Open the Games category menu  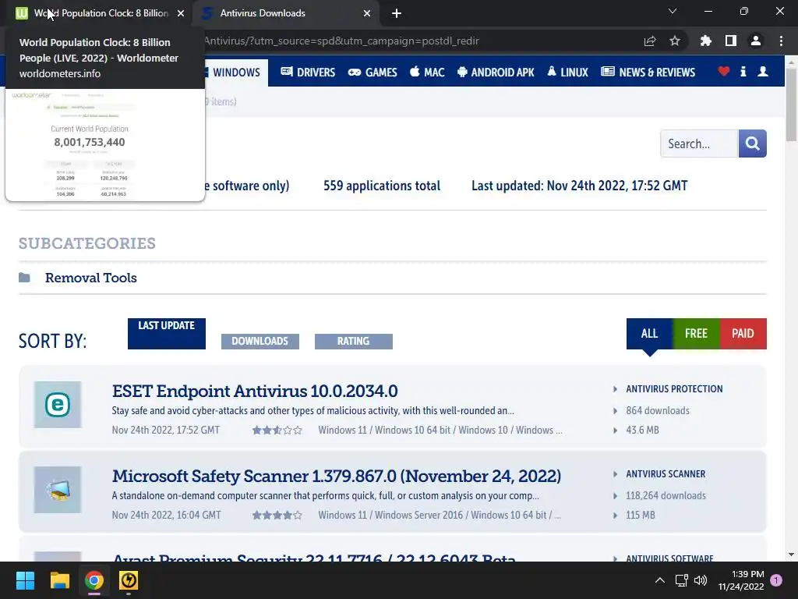pyautogui.click(x=373, y=73)
